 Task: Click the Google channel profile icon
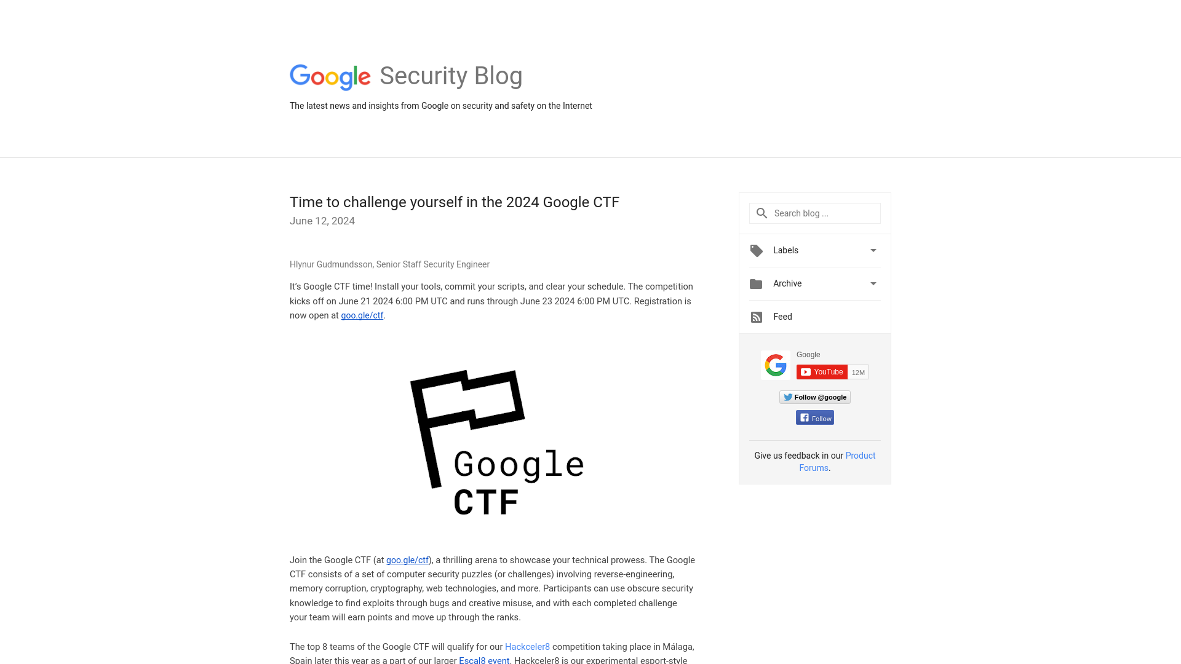point(776,365)
